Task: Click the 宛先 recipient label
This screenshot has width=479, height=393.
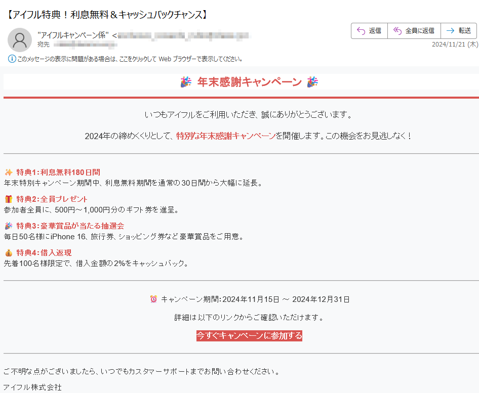Action: click(x=44, y=45)
